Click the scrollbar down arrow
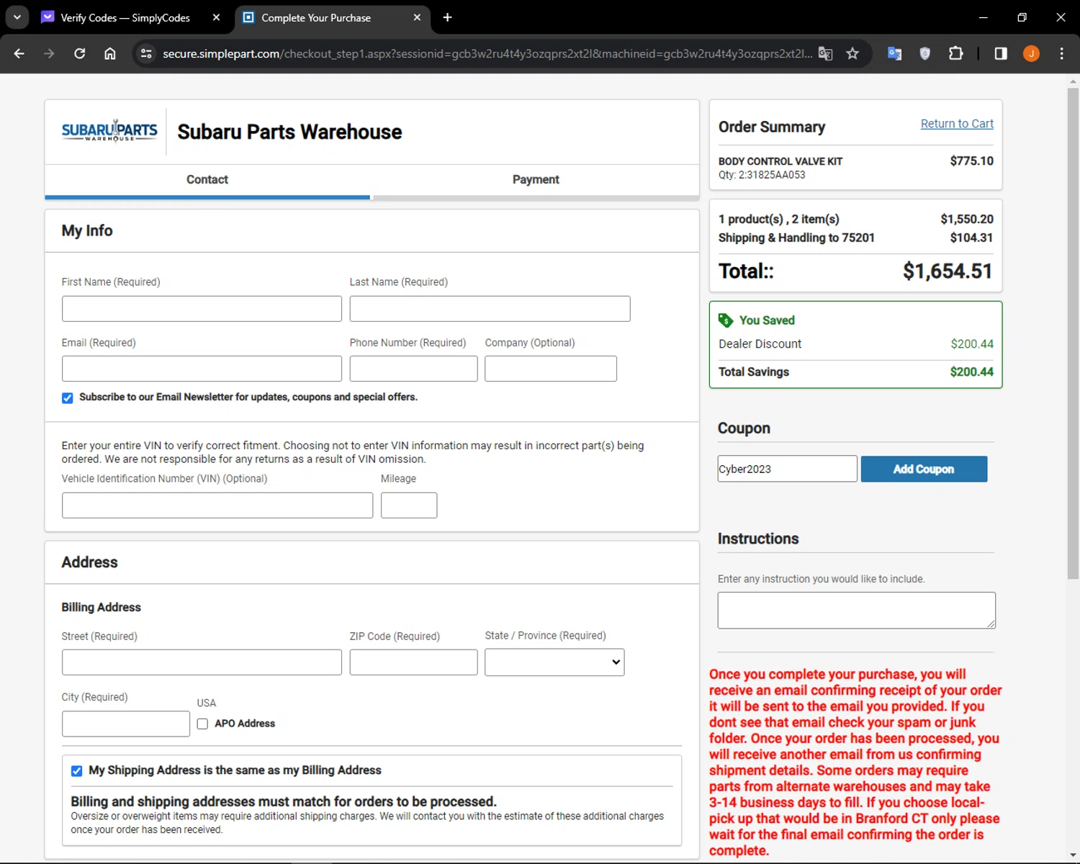Screen dimensions: 1080x864 coord(1073,855)
